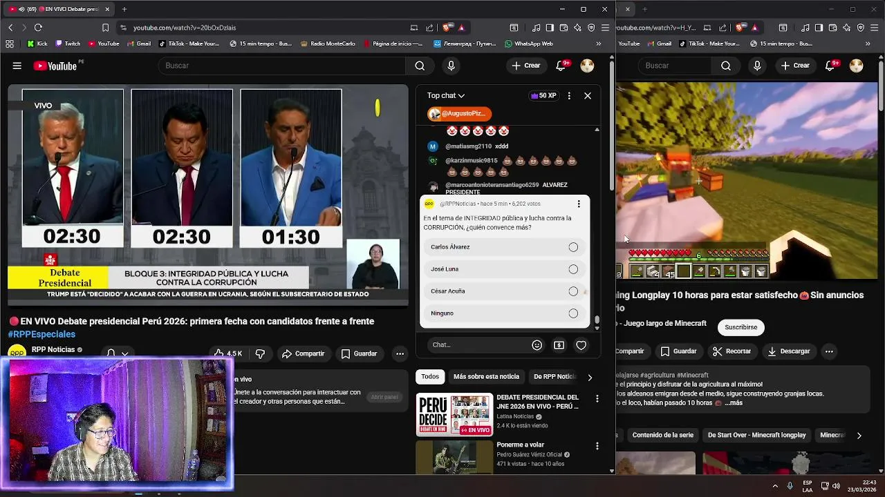Click Recortar on Minecraft video
Viewport: 885px width, 497px height.
coord(732,351)
